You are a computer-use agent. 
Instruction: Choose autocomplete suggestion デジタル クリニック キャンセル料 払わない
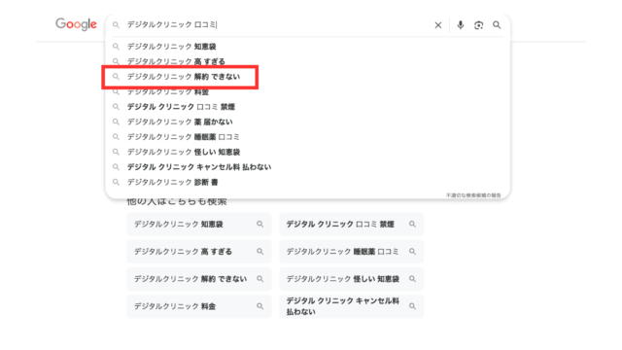[x=308, y=167]
